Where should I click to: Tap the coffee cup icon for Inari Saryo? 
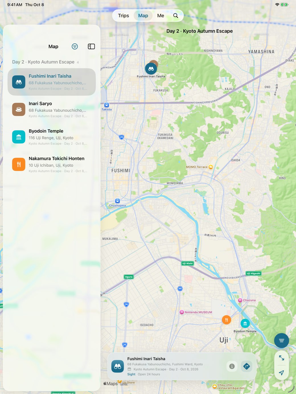(x=19, y=109)
